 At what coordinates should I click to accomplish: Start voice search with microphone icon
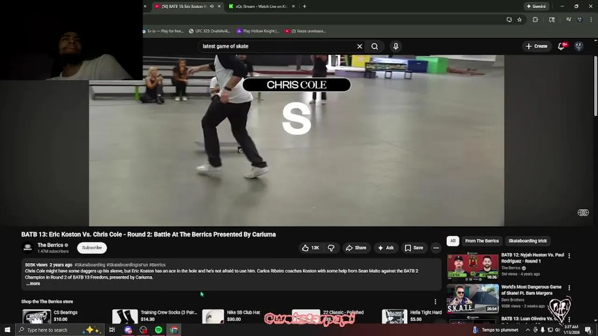point(396,46)
